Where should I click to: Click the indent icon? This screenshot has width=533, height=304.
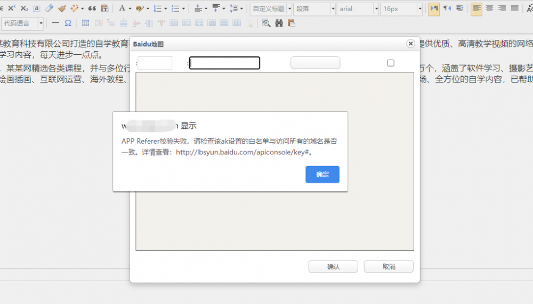(x=459, y=8)
